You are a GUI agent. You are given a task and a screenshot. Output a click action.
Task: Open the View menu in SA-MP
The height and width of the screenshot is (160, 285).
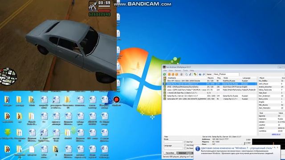point(171,70)
